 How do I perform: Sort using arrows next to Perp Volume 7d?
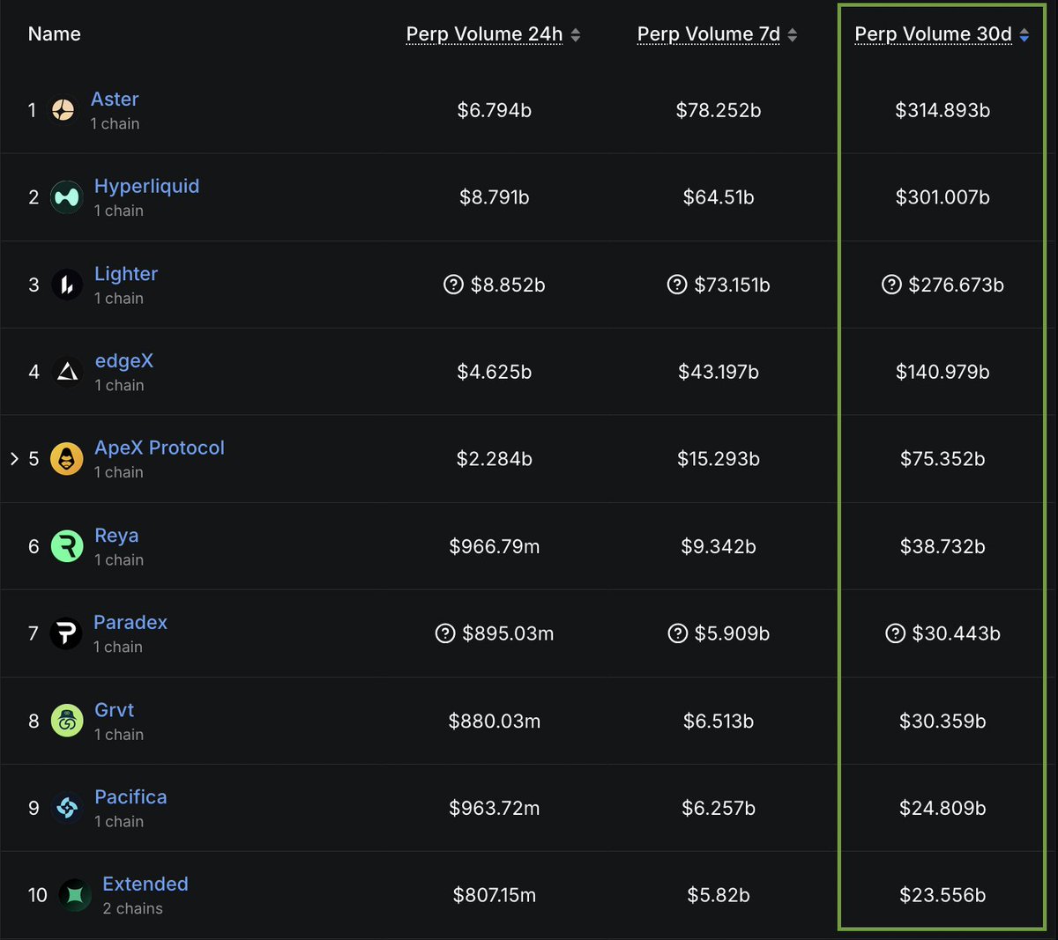(793, 34)
